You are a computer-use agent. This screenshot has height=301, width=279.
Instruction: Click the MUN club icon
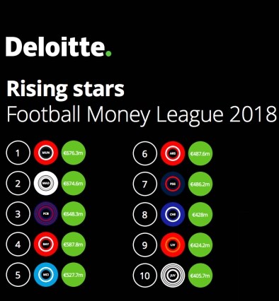point(46,153)
